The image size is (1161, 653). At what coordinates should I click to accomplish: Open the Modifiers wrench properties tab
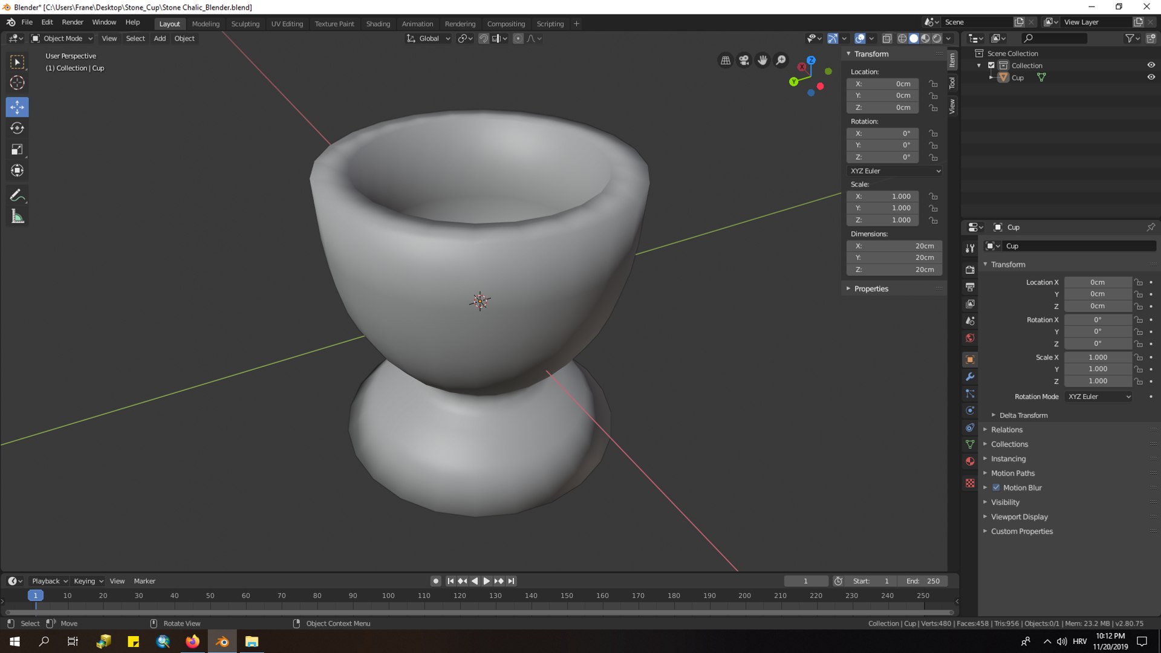click(970, 376)
